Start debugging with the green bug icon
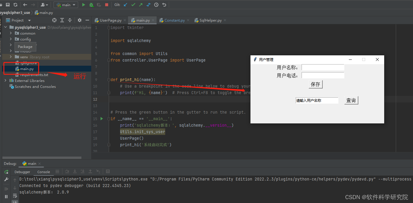Screen dimensions: 413x203 (91, 5)
